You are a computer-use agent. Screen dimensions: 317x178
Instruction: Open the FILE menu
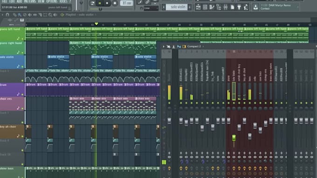tap(4, 1)
